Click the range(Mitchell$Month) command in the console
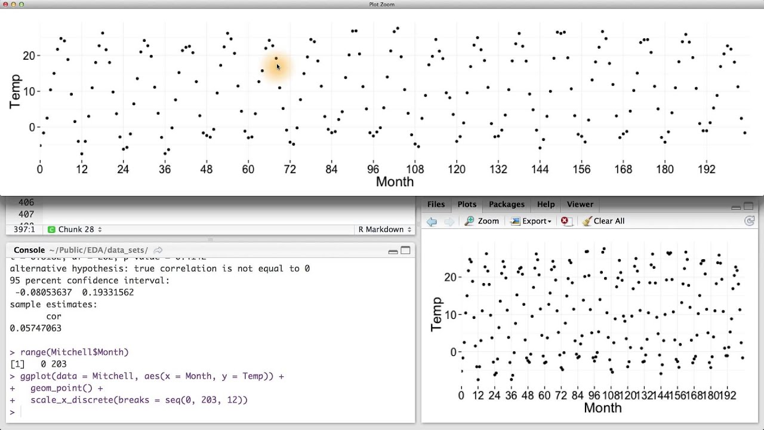Viewport: 764px width, 430px height. pyautogui.click(x=75, y=352)
